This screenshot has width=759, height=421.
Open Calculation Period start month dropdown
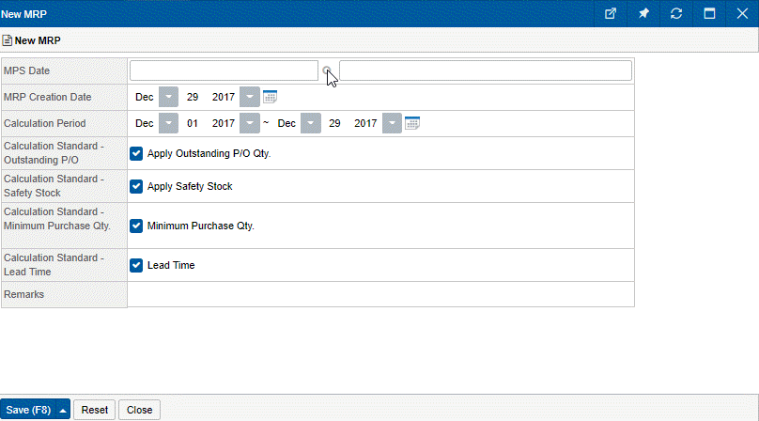tap(168, 123)
